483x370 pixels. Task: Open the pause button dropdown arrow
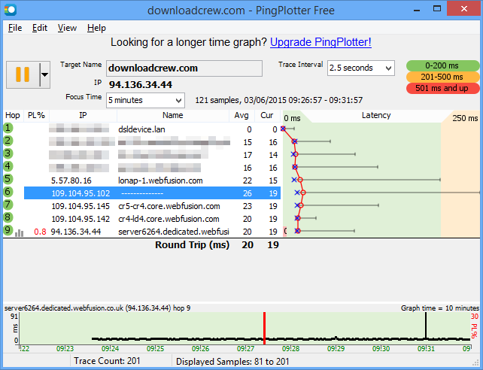click(45, 74)
